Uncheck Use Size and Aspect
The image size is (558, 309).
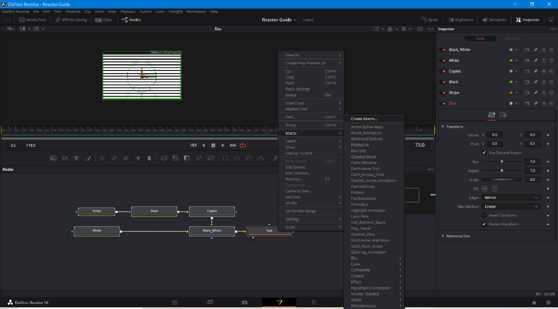[x=484, y=153]
